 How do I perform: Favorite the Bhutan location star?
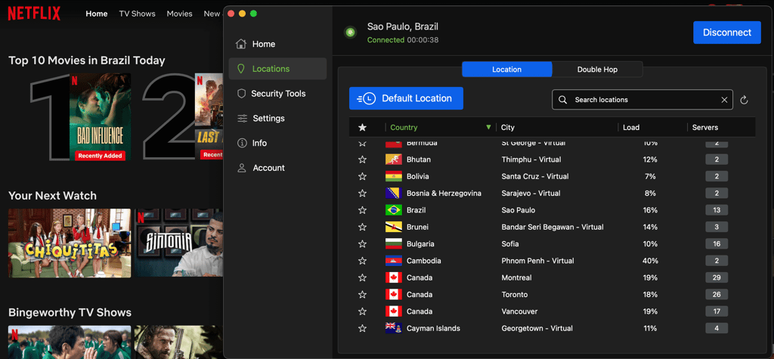(x=362, y=159)
